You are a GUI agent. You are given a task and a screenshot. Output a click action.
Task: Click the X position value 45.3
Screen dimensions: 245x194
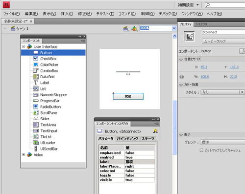(204, 67)
